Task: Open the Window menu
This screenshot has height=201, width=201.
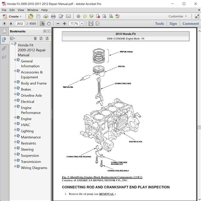Action: 33,10
